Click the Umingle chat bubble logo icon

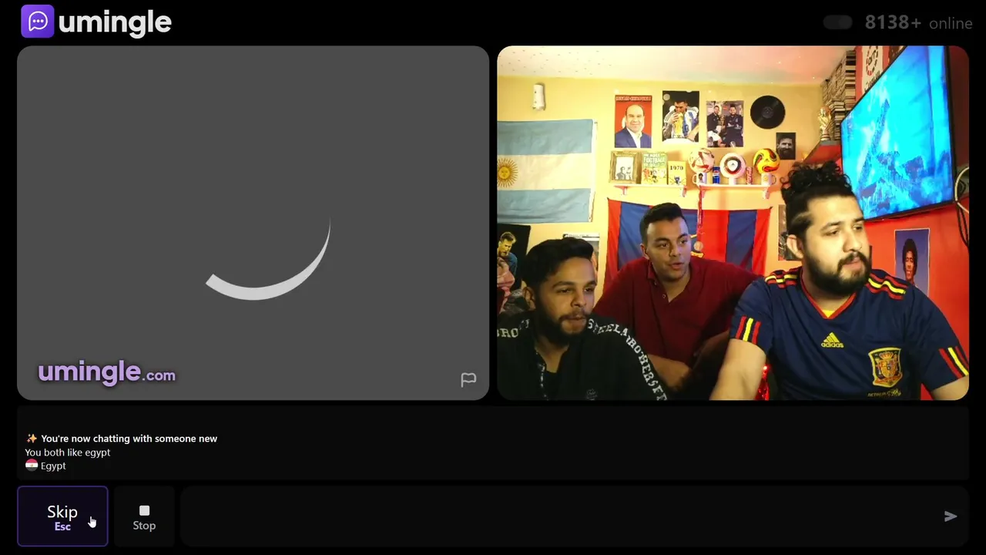point(38,22)
